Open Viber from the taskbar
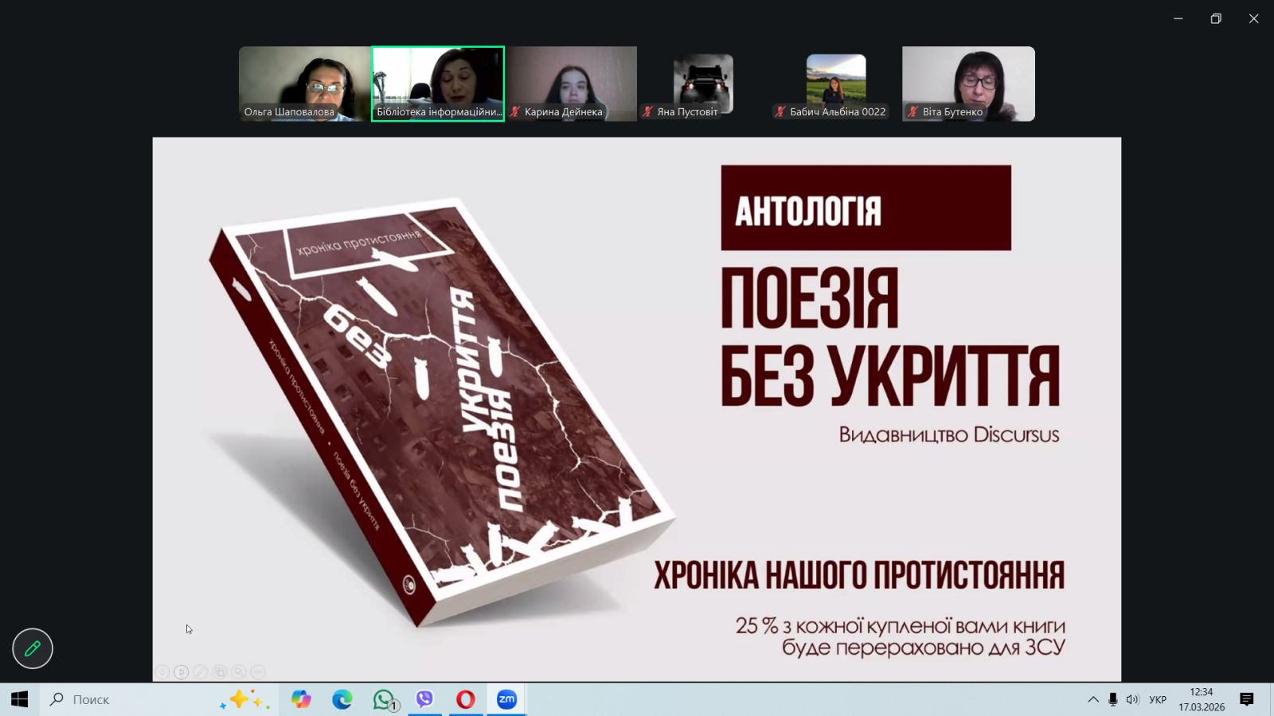1274x716 pixels. pos(424,699)
